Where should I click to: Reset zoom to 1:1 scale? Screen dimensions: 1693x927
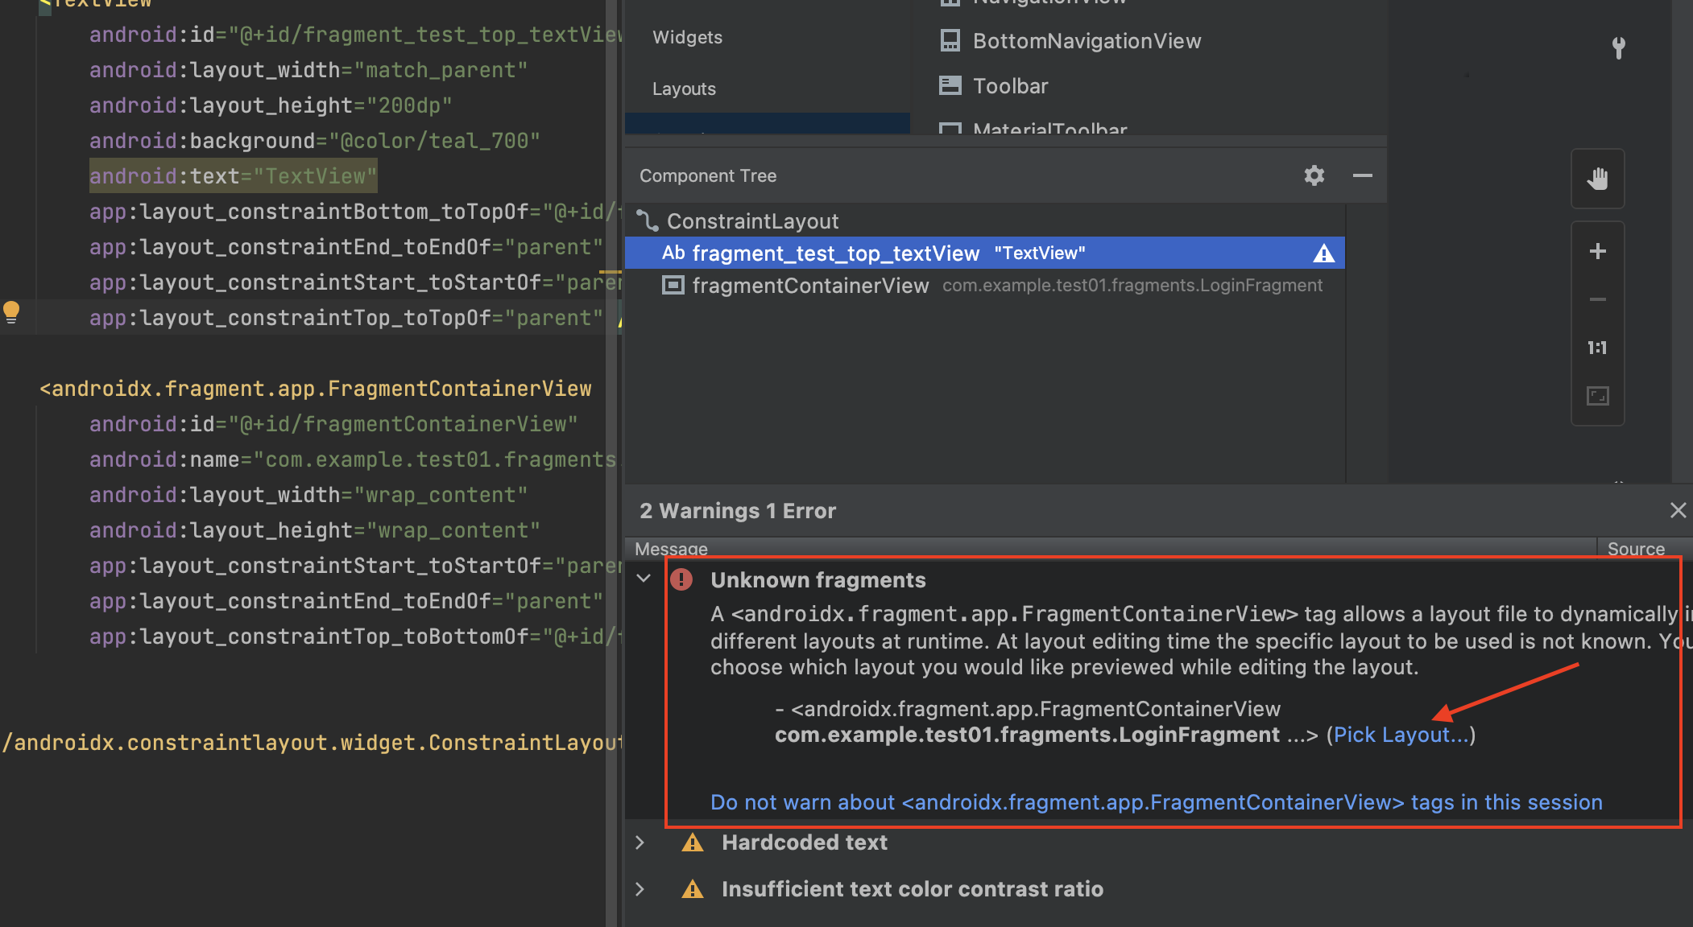click(x=1597, y=348)
